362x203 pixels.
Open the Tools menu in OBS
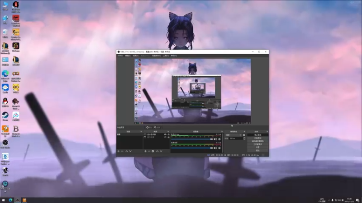pos(166,55)
